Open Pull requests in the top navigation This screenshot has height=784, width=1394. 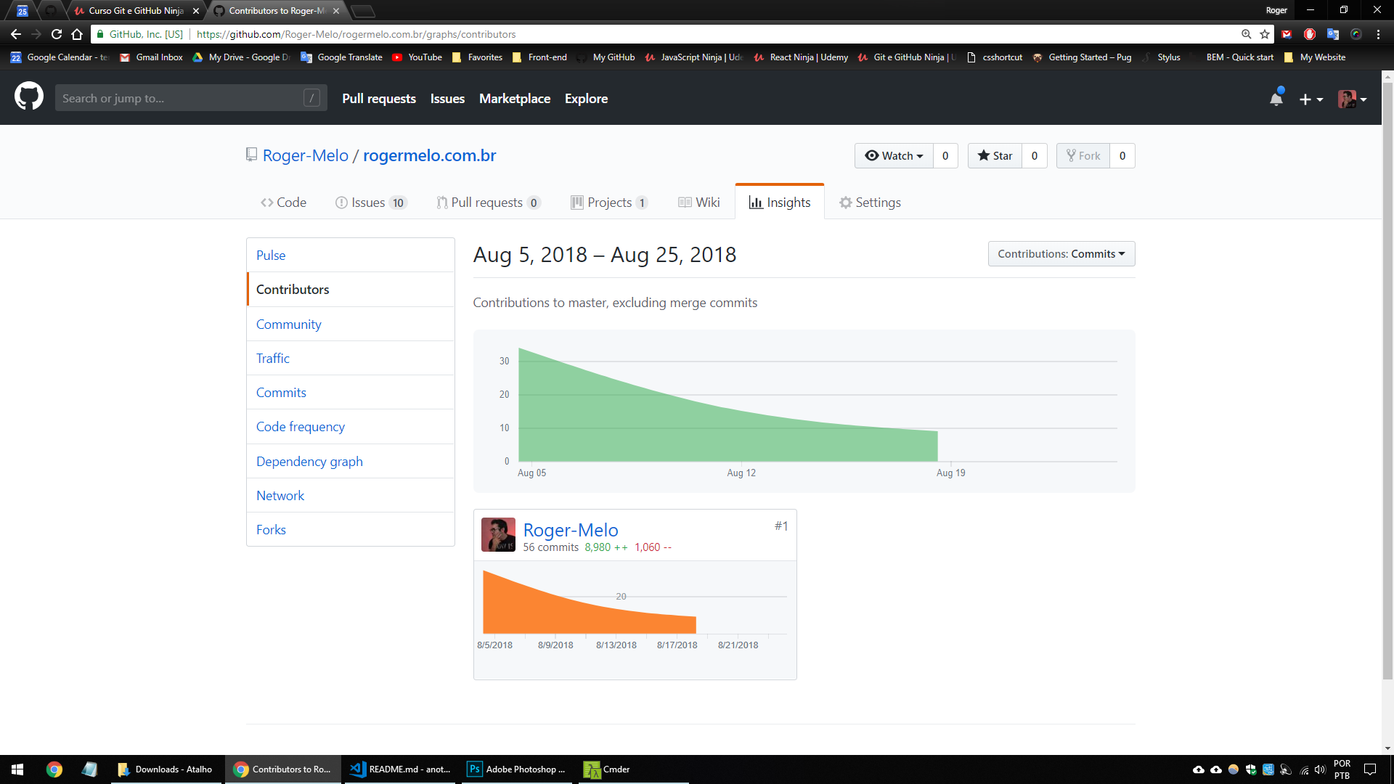[x=379, y=98]
